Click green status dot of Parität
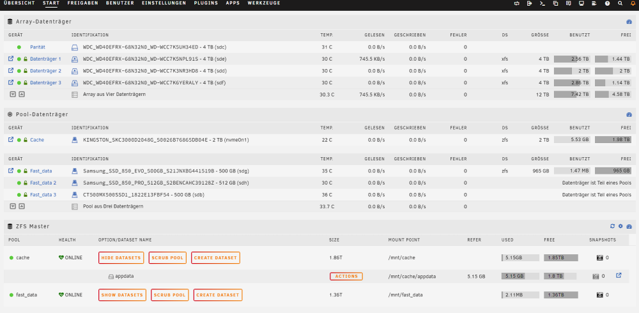This screenshot has height=313, width=639. (19, 47)
